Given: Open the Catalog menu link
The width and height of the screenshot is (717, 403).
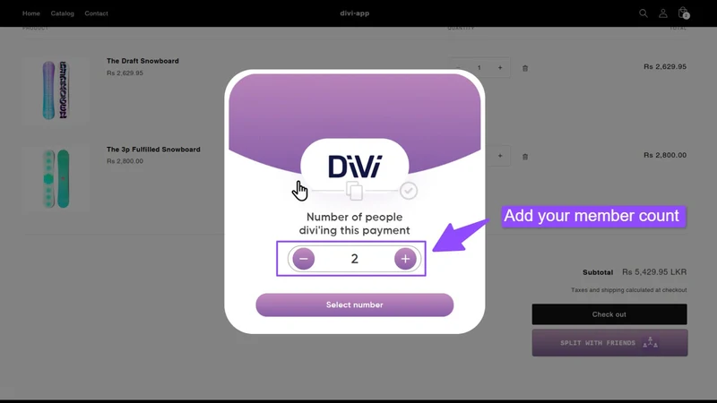Looking at the screenshot, I should pyautogui.click(x=62, y=13).
